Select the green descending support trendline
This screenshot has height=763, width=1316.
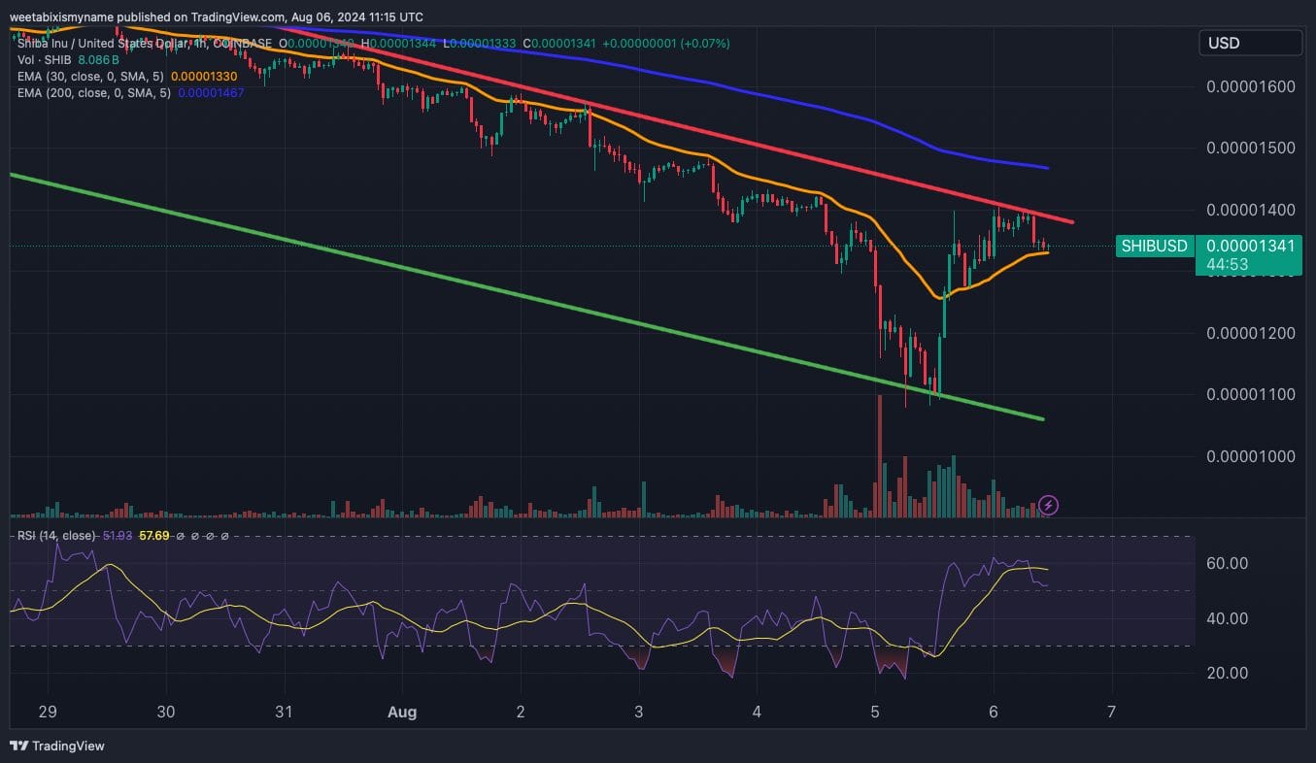[x=524, y=297]
